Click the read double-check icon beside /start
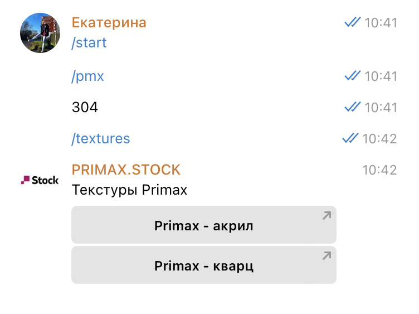The height and width of the screenshot is (314, 419). click(353, 22)
